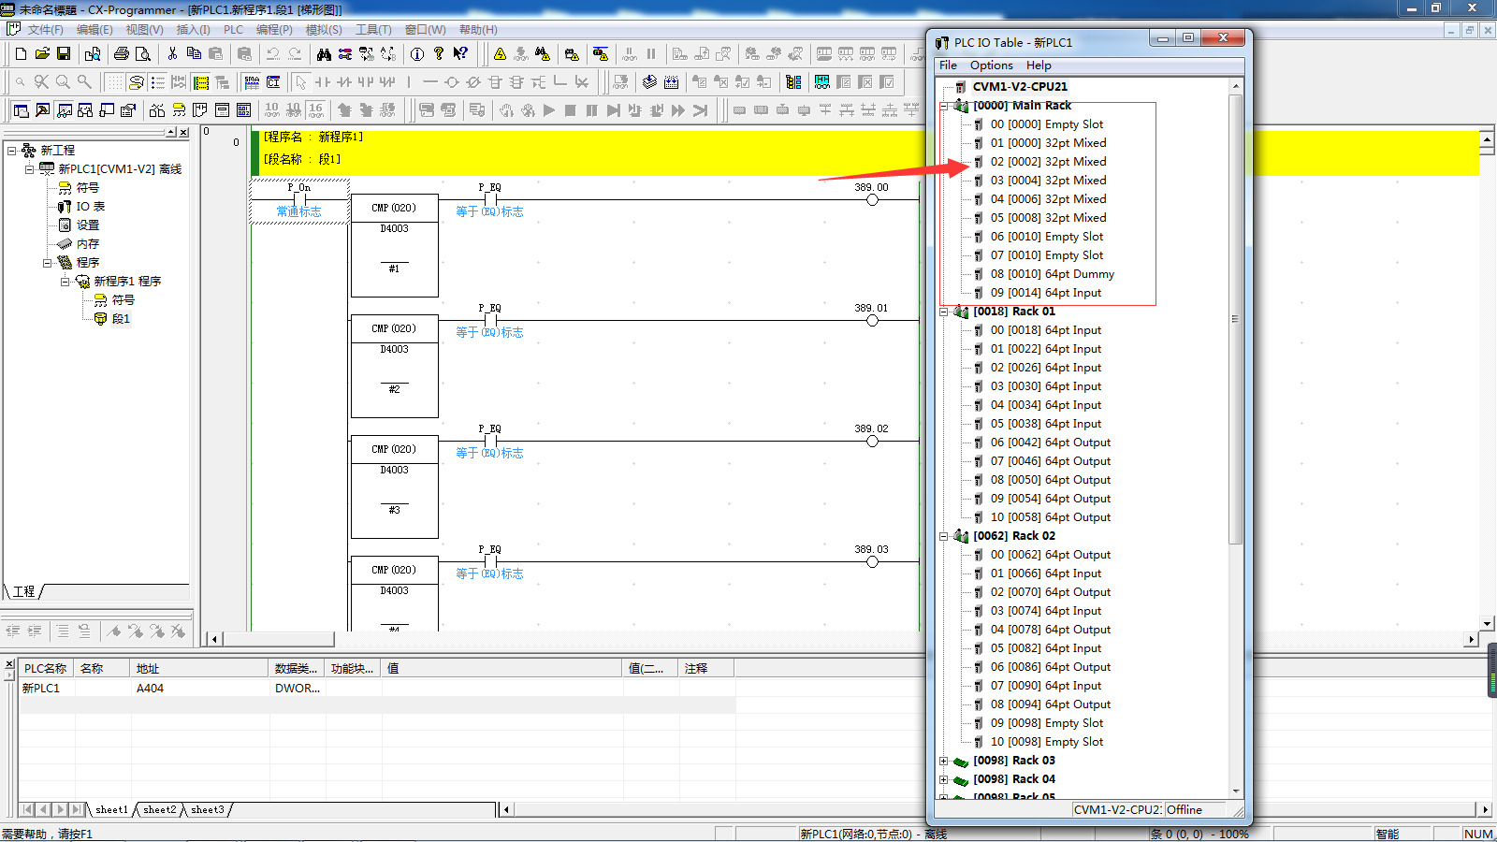Click the Open folder toolbar icon
Viewport: 1497px width, 842px height.
coord(42,54)
